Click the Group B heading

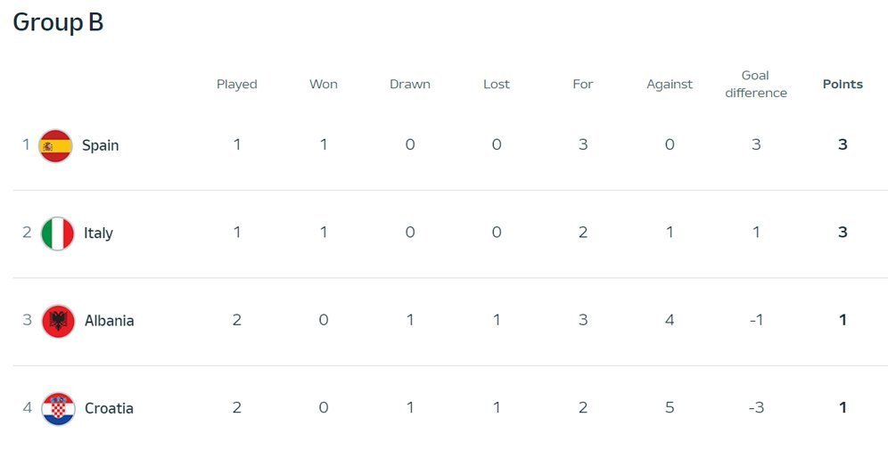(58, 22)
